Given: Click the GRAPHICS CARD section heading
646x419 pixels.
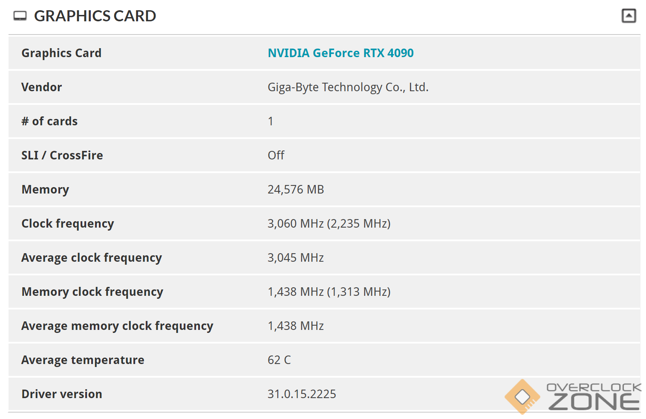Looking at the screenshot, I should tap(95, 16).
